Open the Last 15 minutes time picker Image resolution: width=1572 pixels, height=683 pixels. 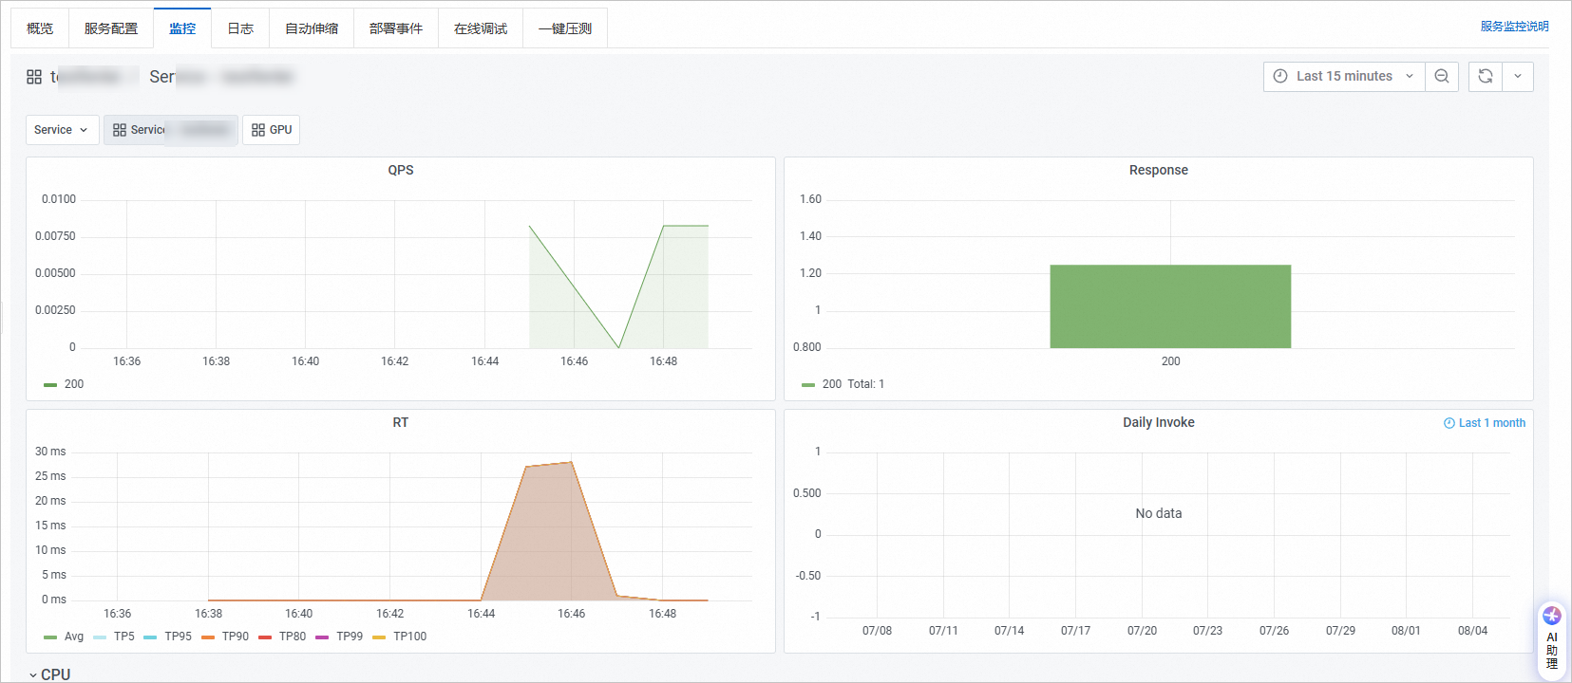pyautogui.click(x=1344, y=76)
